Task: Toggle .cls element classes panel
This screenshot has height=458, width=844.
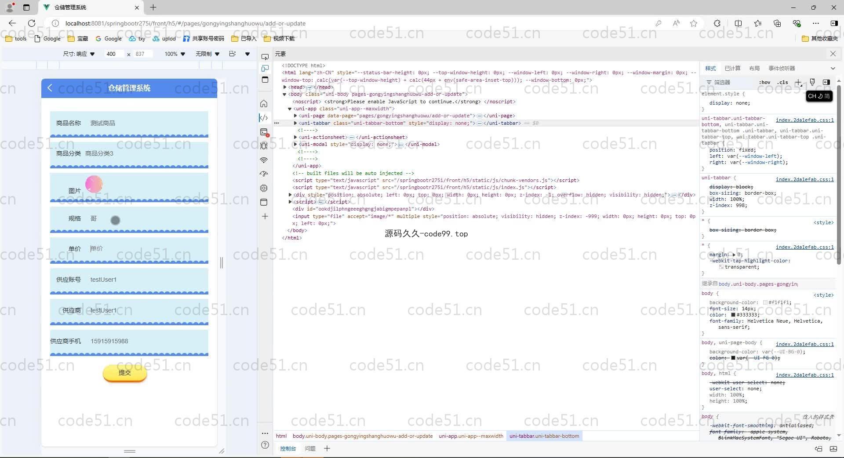Action: click(782, 82)
